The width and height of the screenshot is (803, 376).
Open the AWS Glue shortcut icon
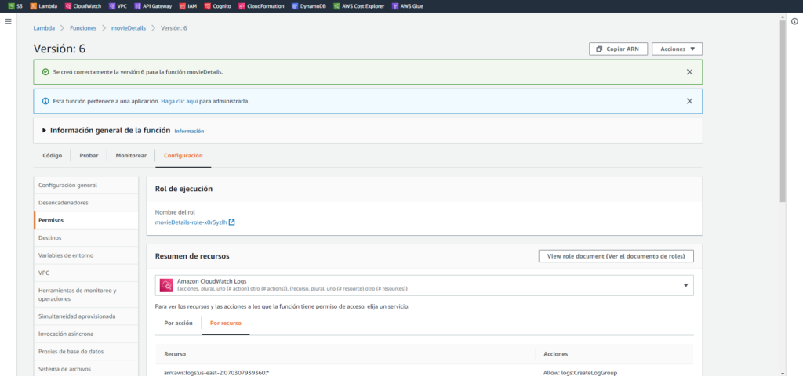click(394, 6)
